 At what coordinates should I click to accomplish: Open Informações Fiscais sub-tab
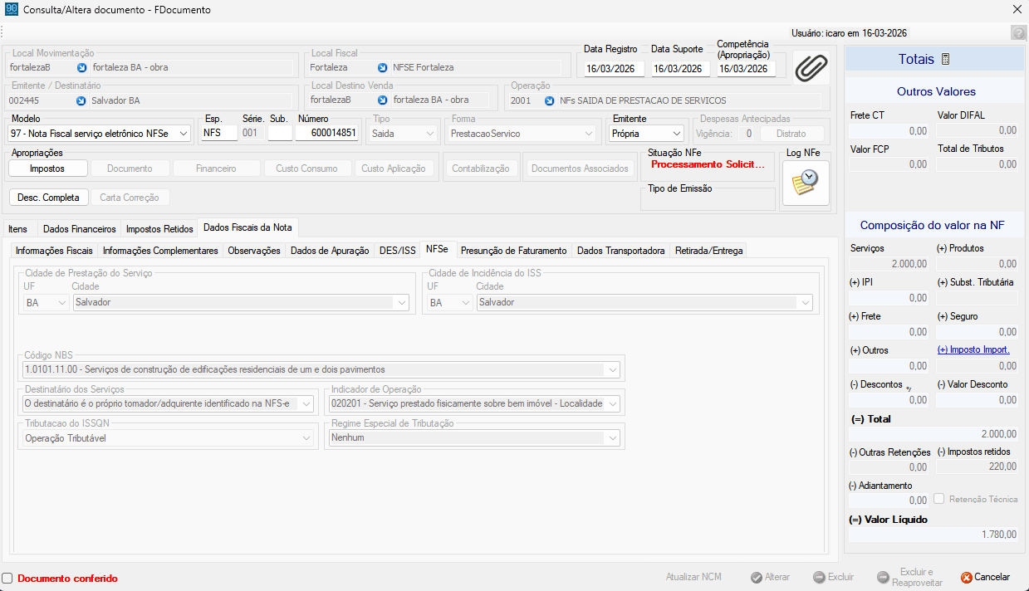(x=54, y=251)
